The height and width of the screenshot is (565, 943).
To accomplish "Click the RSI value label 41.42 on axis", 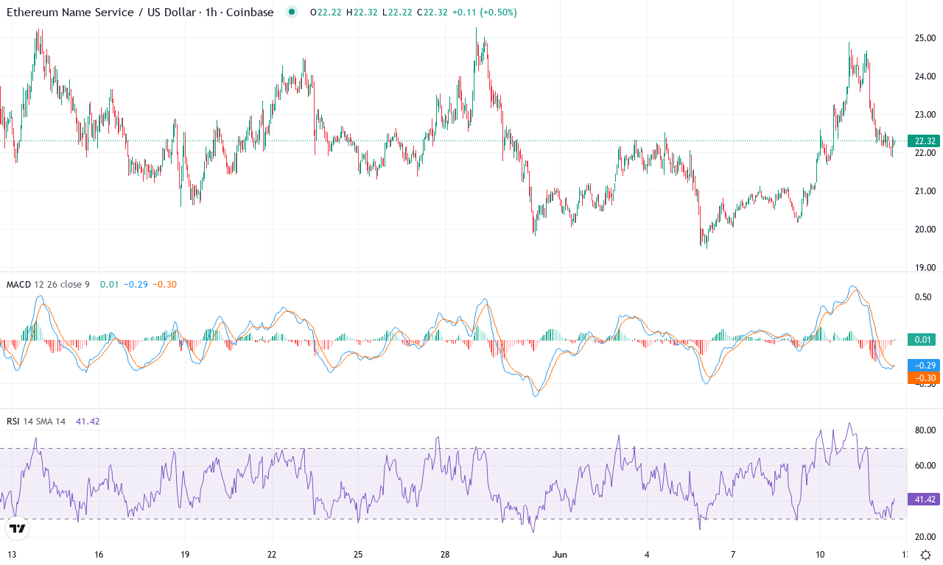I will point(925,499).
